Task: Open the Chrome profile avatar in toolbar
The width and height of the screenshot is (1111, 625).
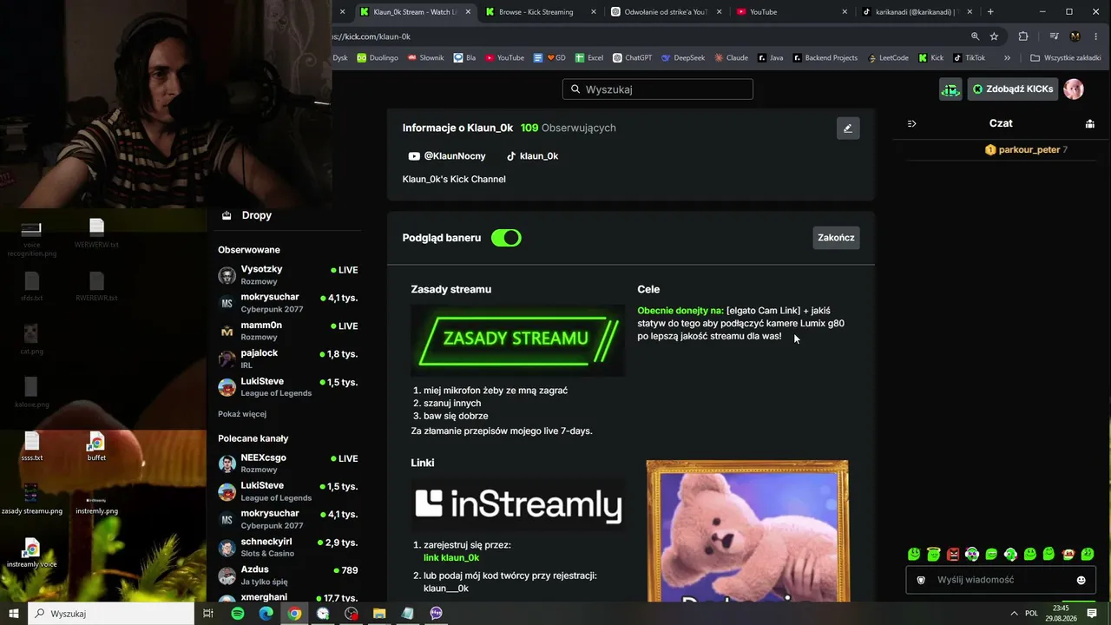Action: click(x=1075, y=36)
